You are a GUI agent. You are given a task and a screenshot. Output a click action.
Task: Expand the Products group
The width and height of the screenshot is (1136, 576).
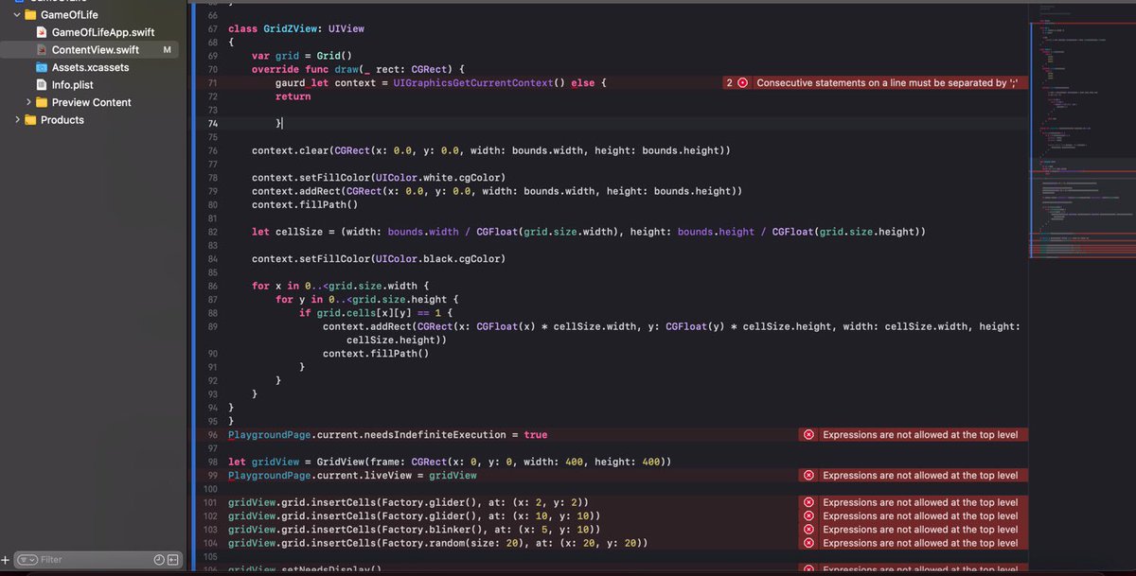17,120
